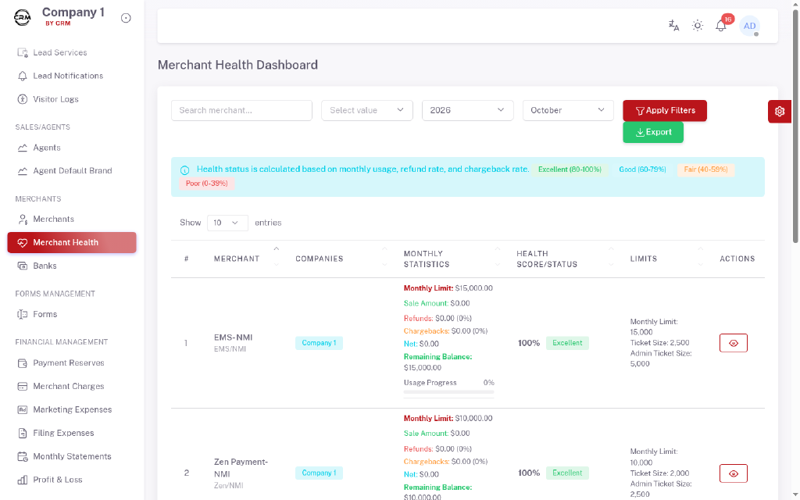Click Company 1 badge in EMS-NMI row
This screenshot has height=500, width=800.
point(319,343)
